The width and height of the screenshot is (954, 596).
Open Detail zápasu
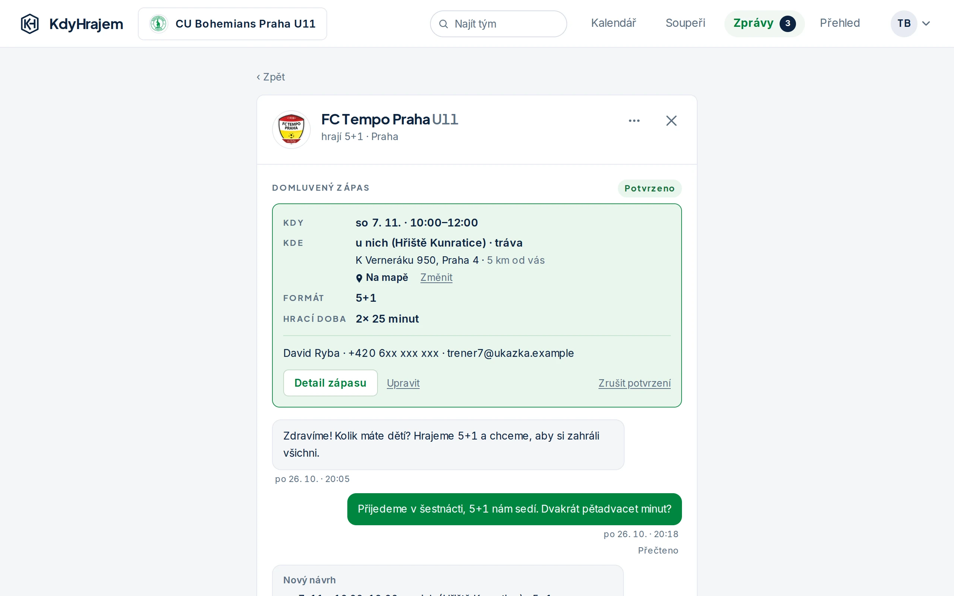point(330,383)
